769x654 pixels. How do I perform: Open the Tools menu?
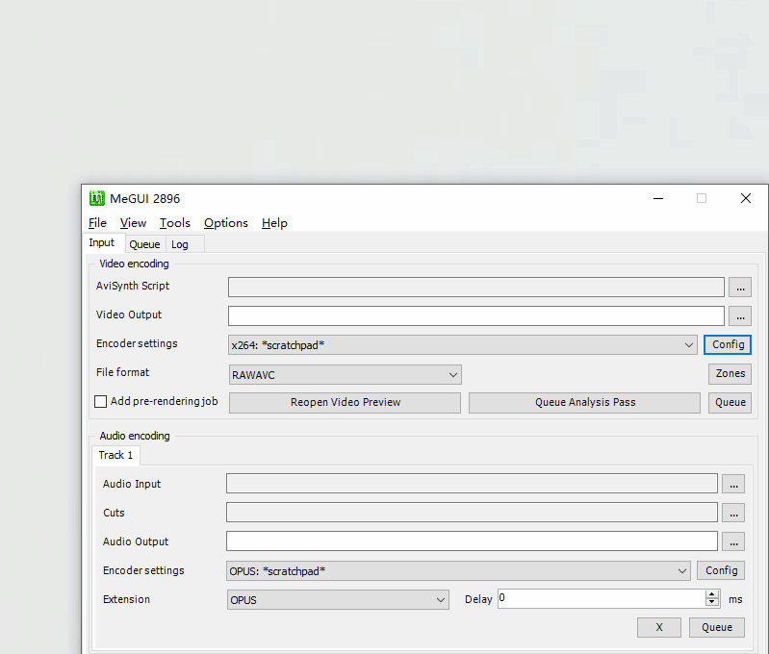(x=174, y=223)
